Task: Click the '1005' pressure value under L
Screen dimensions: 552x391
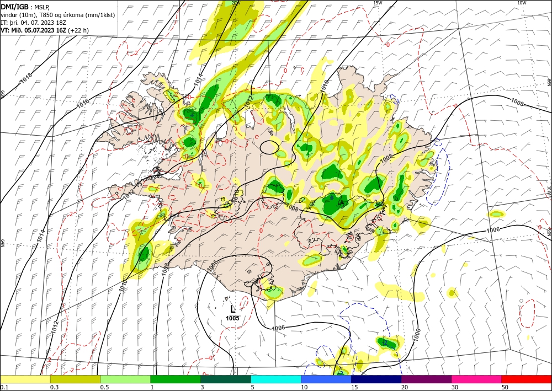Action: (232, 318)
